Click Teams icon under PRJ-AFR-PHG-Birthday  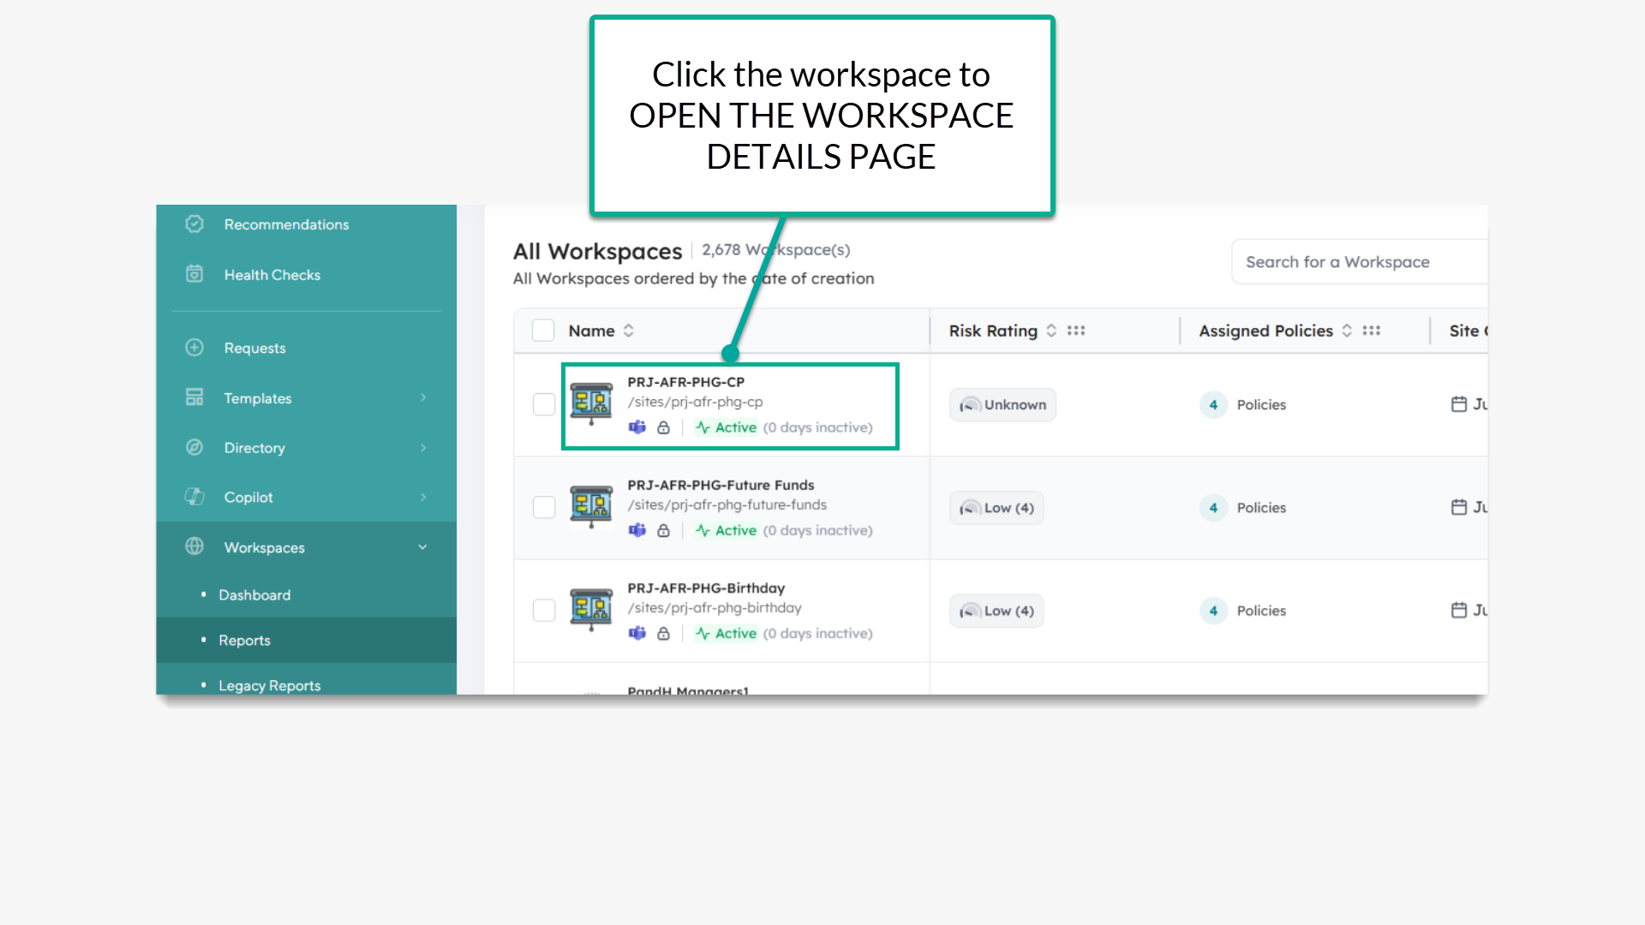pyautogui.click(x=637, y=633)
